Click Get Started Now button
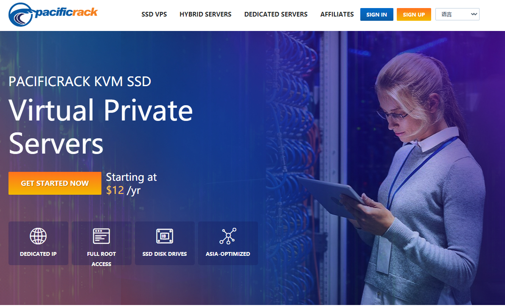This screenshot has height=308, width=505. click(55, 183)
